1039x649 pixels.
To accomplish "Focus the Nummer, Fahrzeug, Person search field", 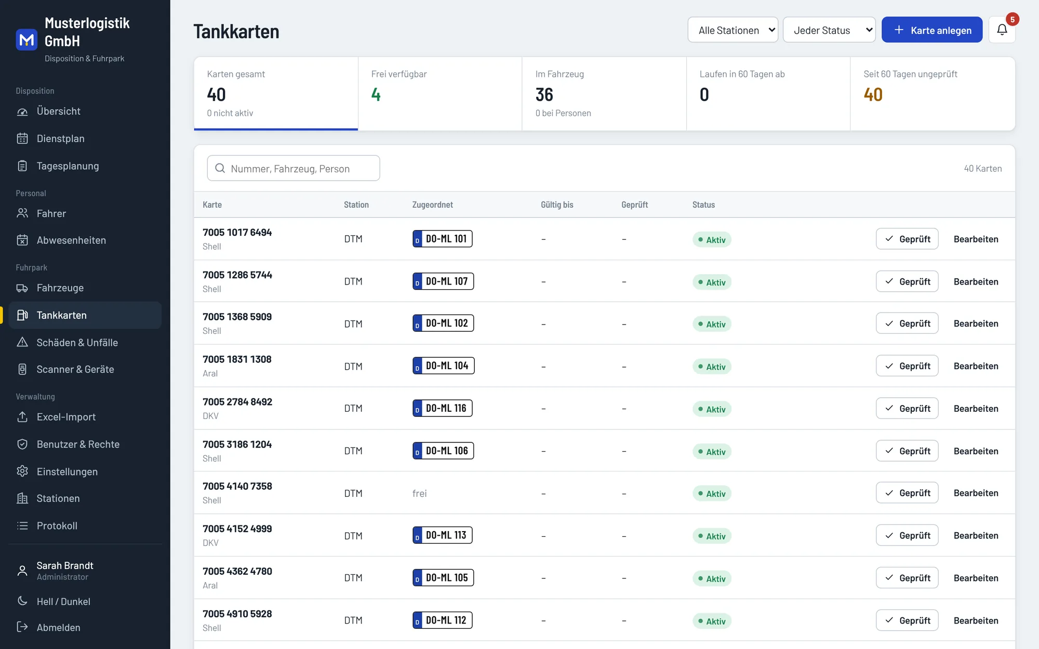I will pos(294,168).
